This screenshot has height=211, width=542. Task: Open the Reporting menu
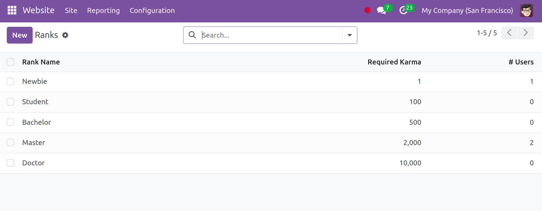pos(103,11)
